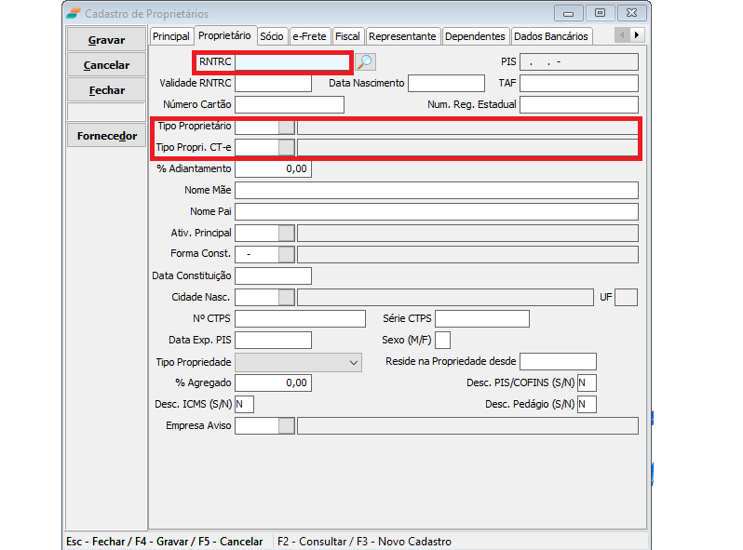743x550 pixels.
Task: Click lookup button beside Cidade Nasc.
Action: [x=287, y=298]
